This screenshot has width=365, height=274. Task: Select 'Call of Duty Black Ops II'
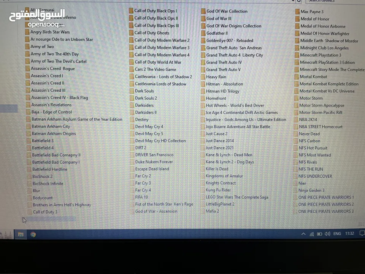pos(156,18)
